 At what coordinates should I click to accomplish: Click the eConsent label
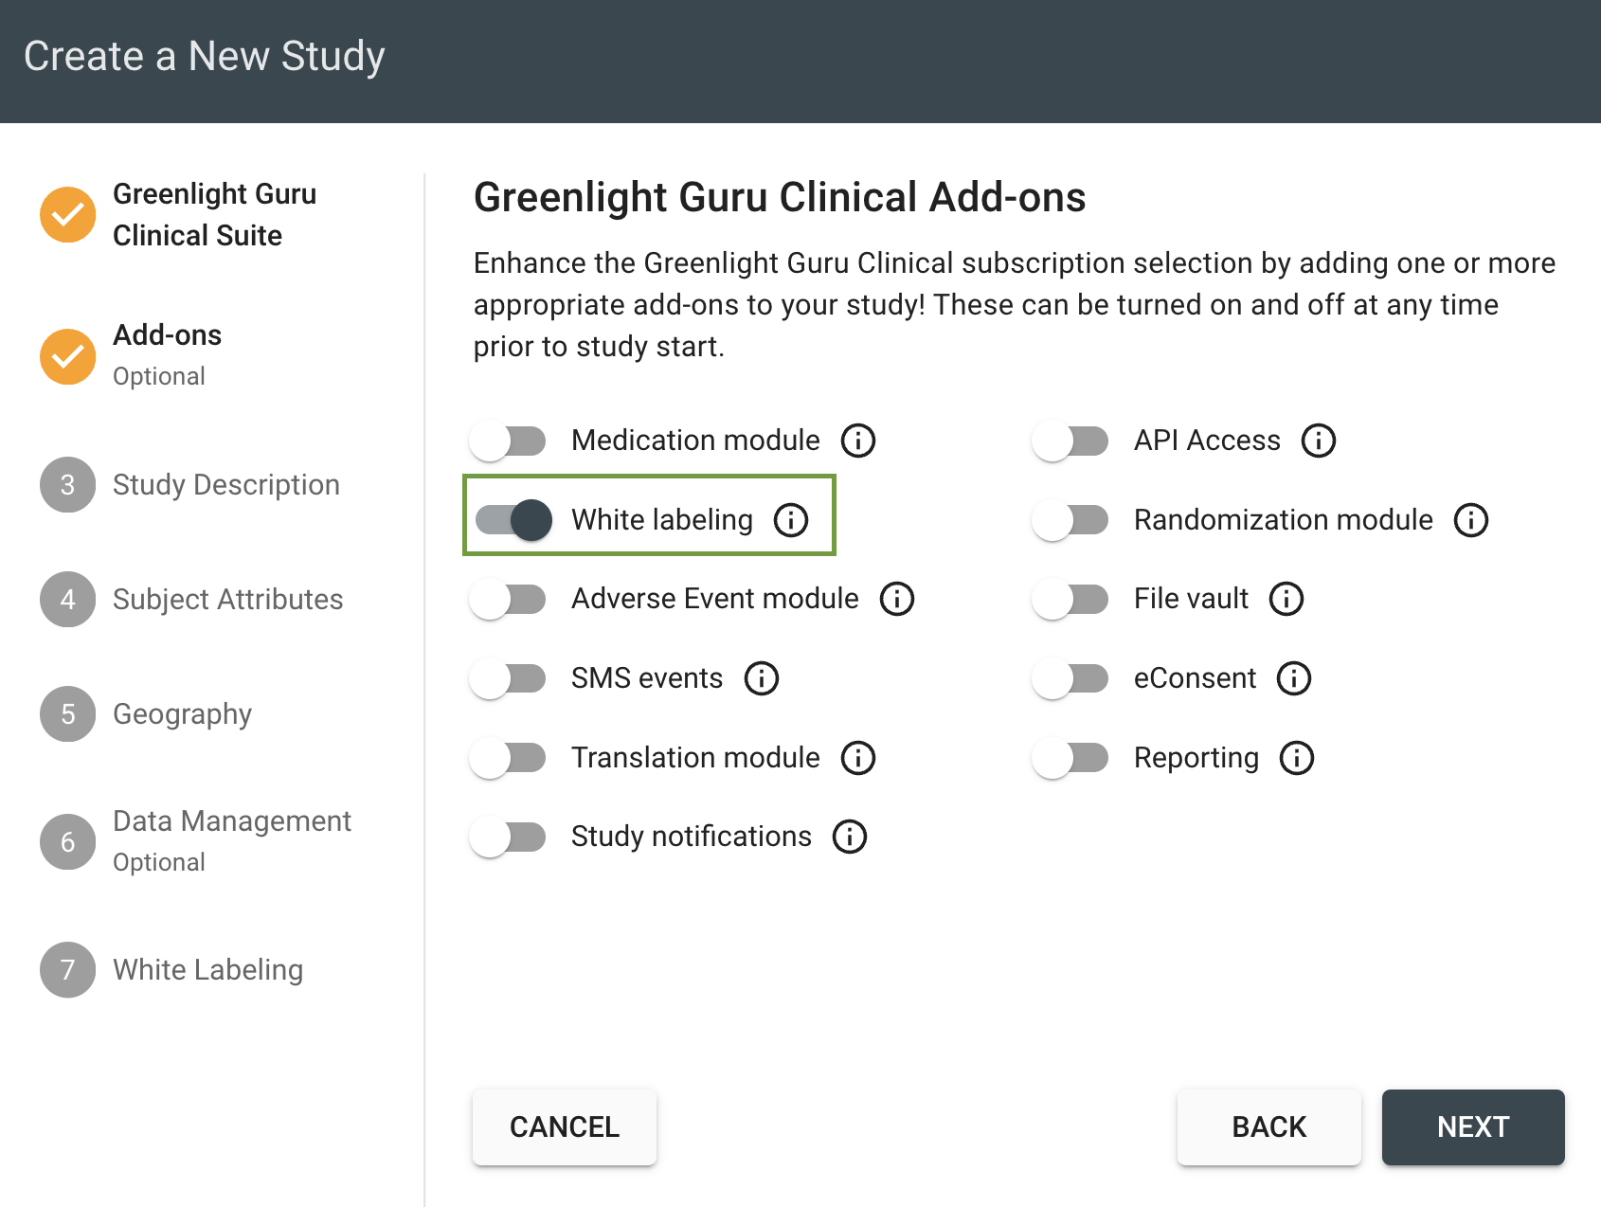click(1195, 678)
